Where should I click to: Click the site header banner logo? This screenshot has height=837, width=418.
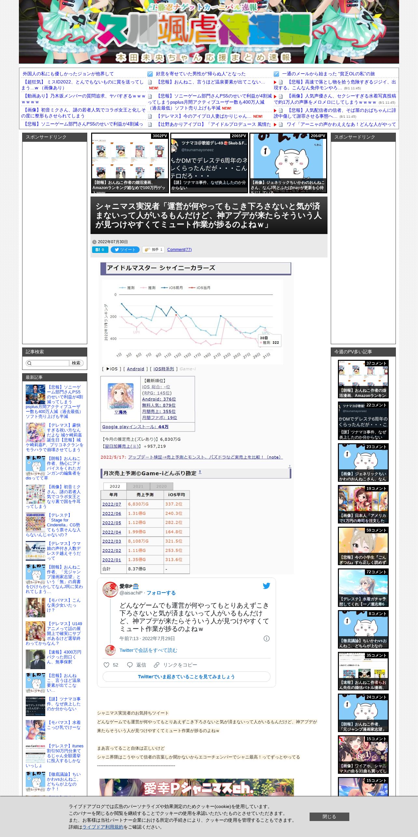pyautogui.click(x=209, y=32)
